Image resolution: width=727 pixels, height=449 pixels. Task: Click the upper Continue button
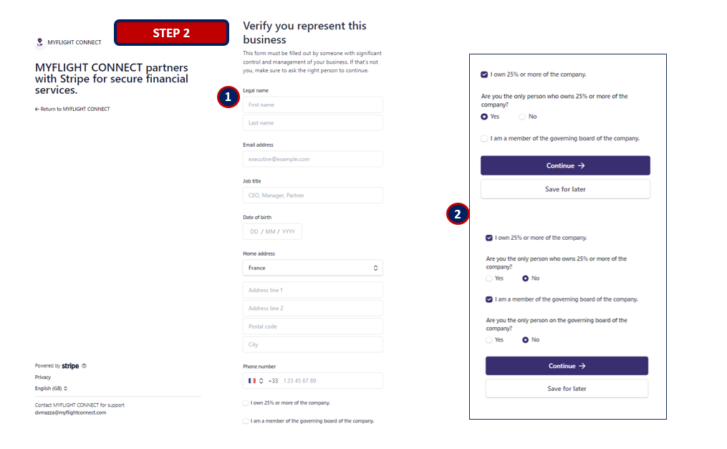(565, 165)
